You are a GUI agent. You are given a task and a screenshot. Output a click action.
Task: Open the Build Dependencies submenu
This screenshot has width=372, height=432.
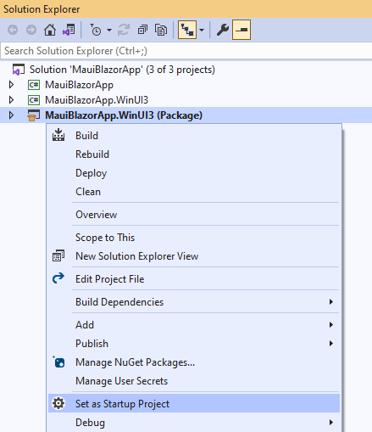coord(194,302)
